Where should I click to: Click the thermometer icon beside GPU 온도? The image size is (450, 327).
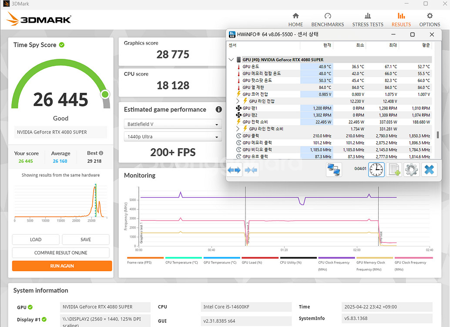[x=238, y=67]
